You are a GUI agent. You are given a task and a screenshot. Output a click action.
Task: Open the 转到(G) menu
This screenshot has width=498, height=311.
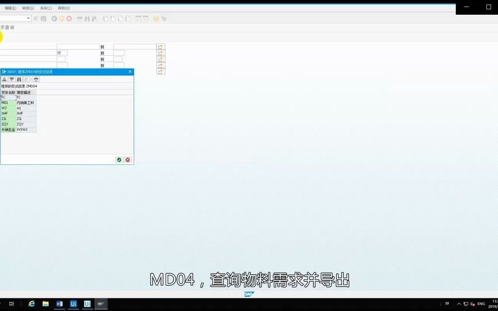coord(28,8)
